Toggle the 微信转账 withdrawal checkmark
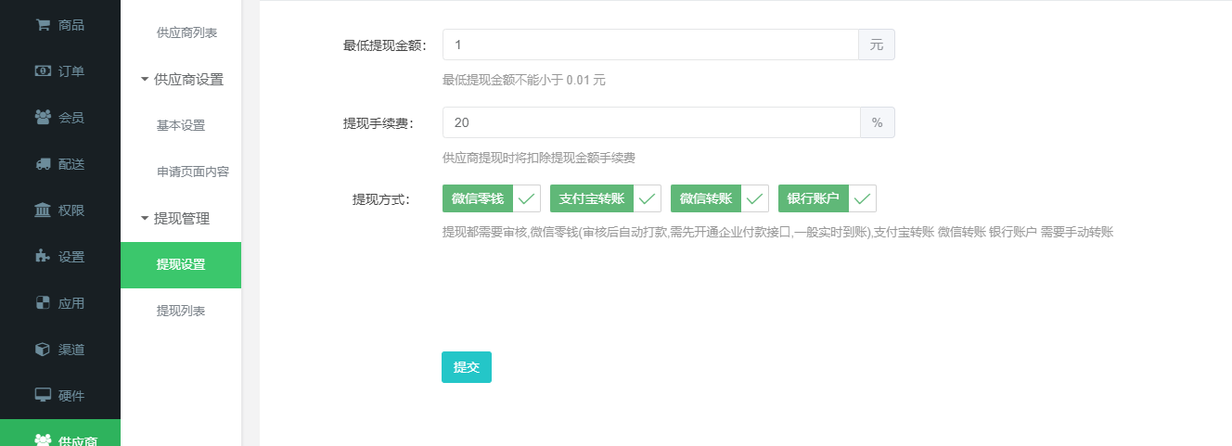 (755, 198)
